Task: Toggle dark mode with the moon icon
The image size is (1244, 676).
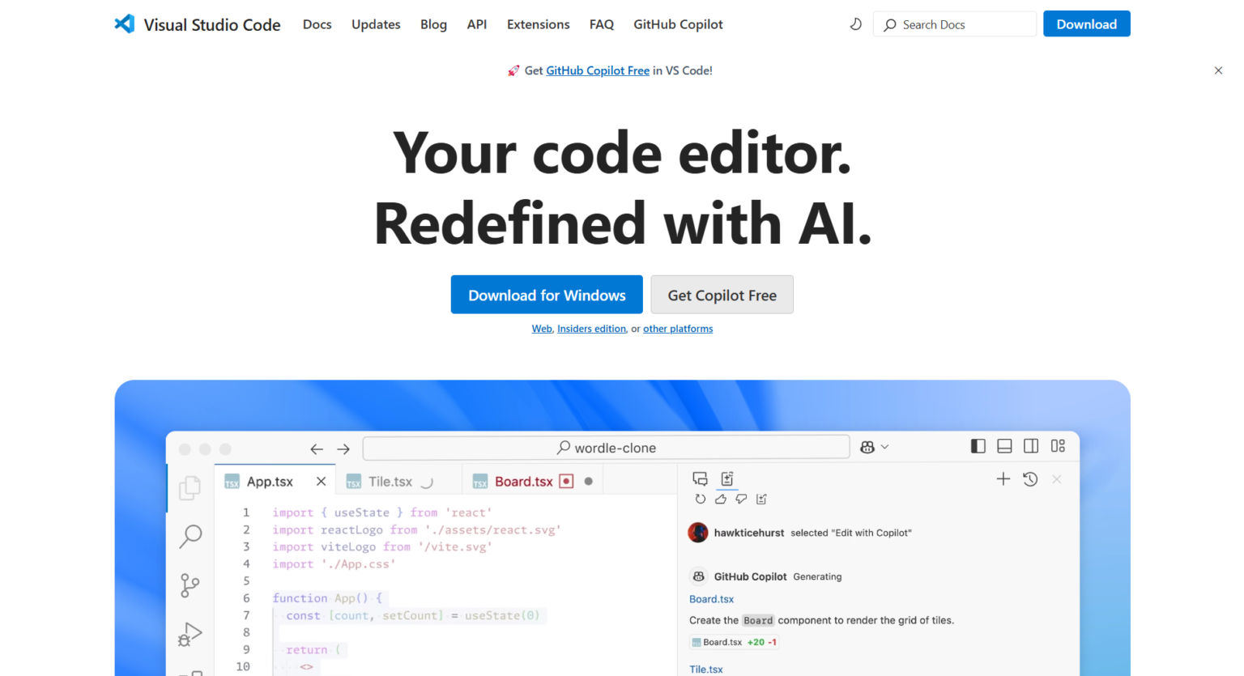Action: (856, 24)
